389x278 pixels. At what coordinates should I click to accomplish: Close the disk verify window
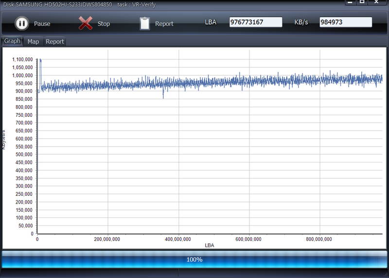click(377, 2)
